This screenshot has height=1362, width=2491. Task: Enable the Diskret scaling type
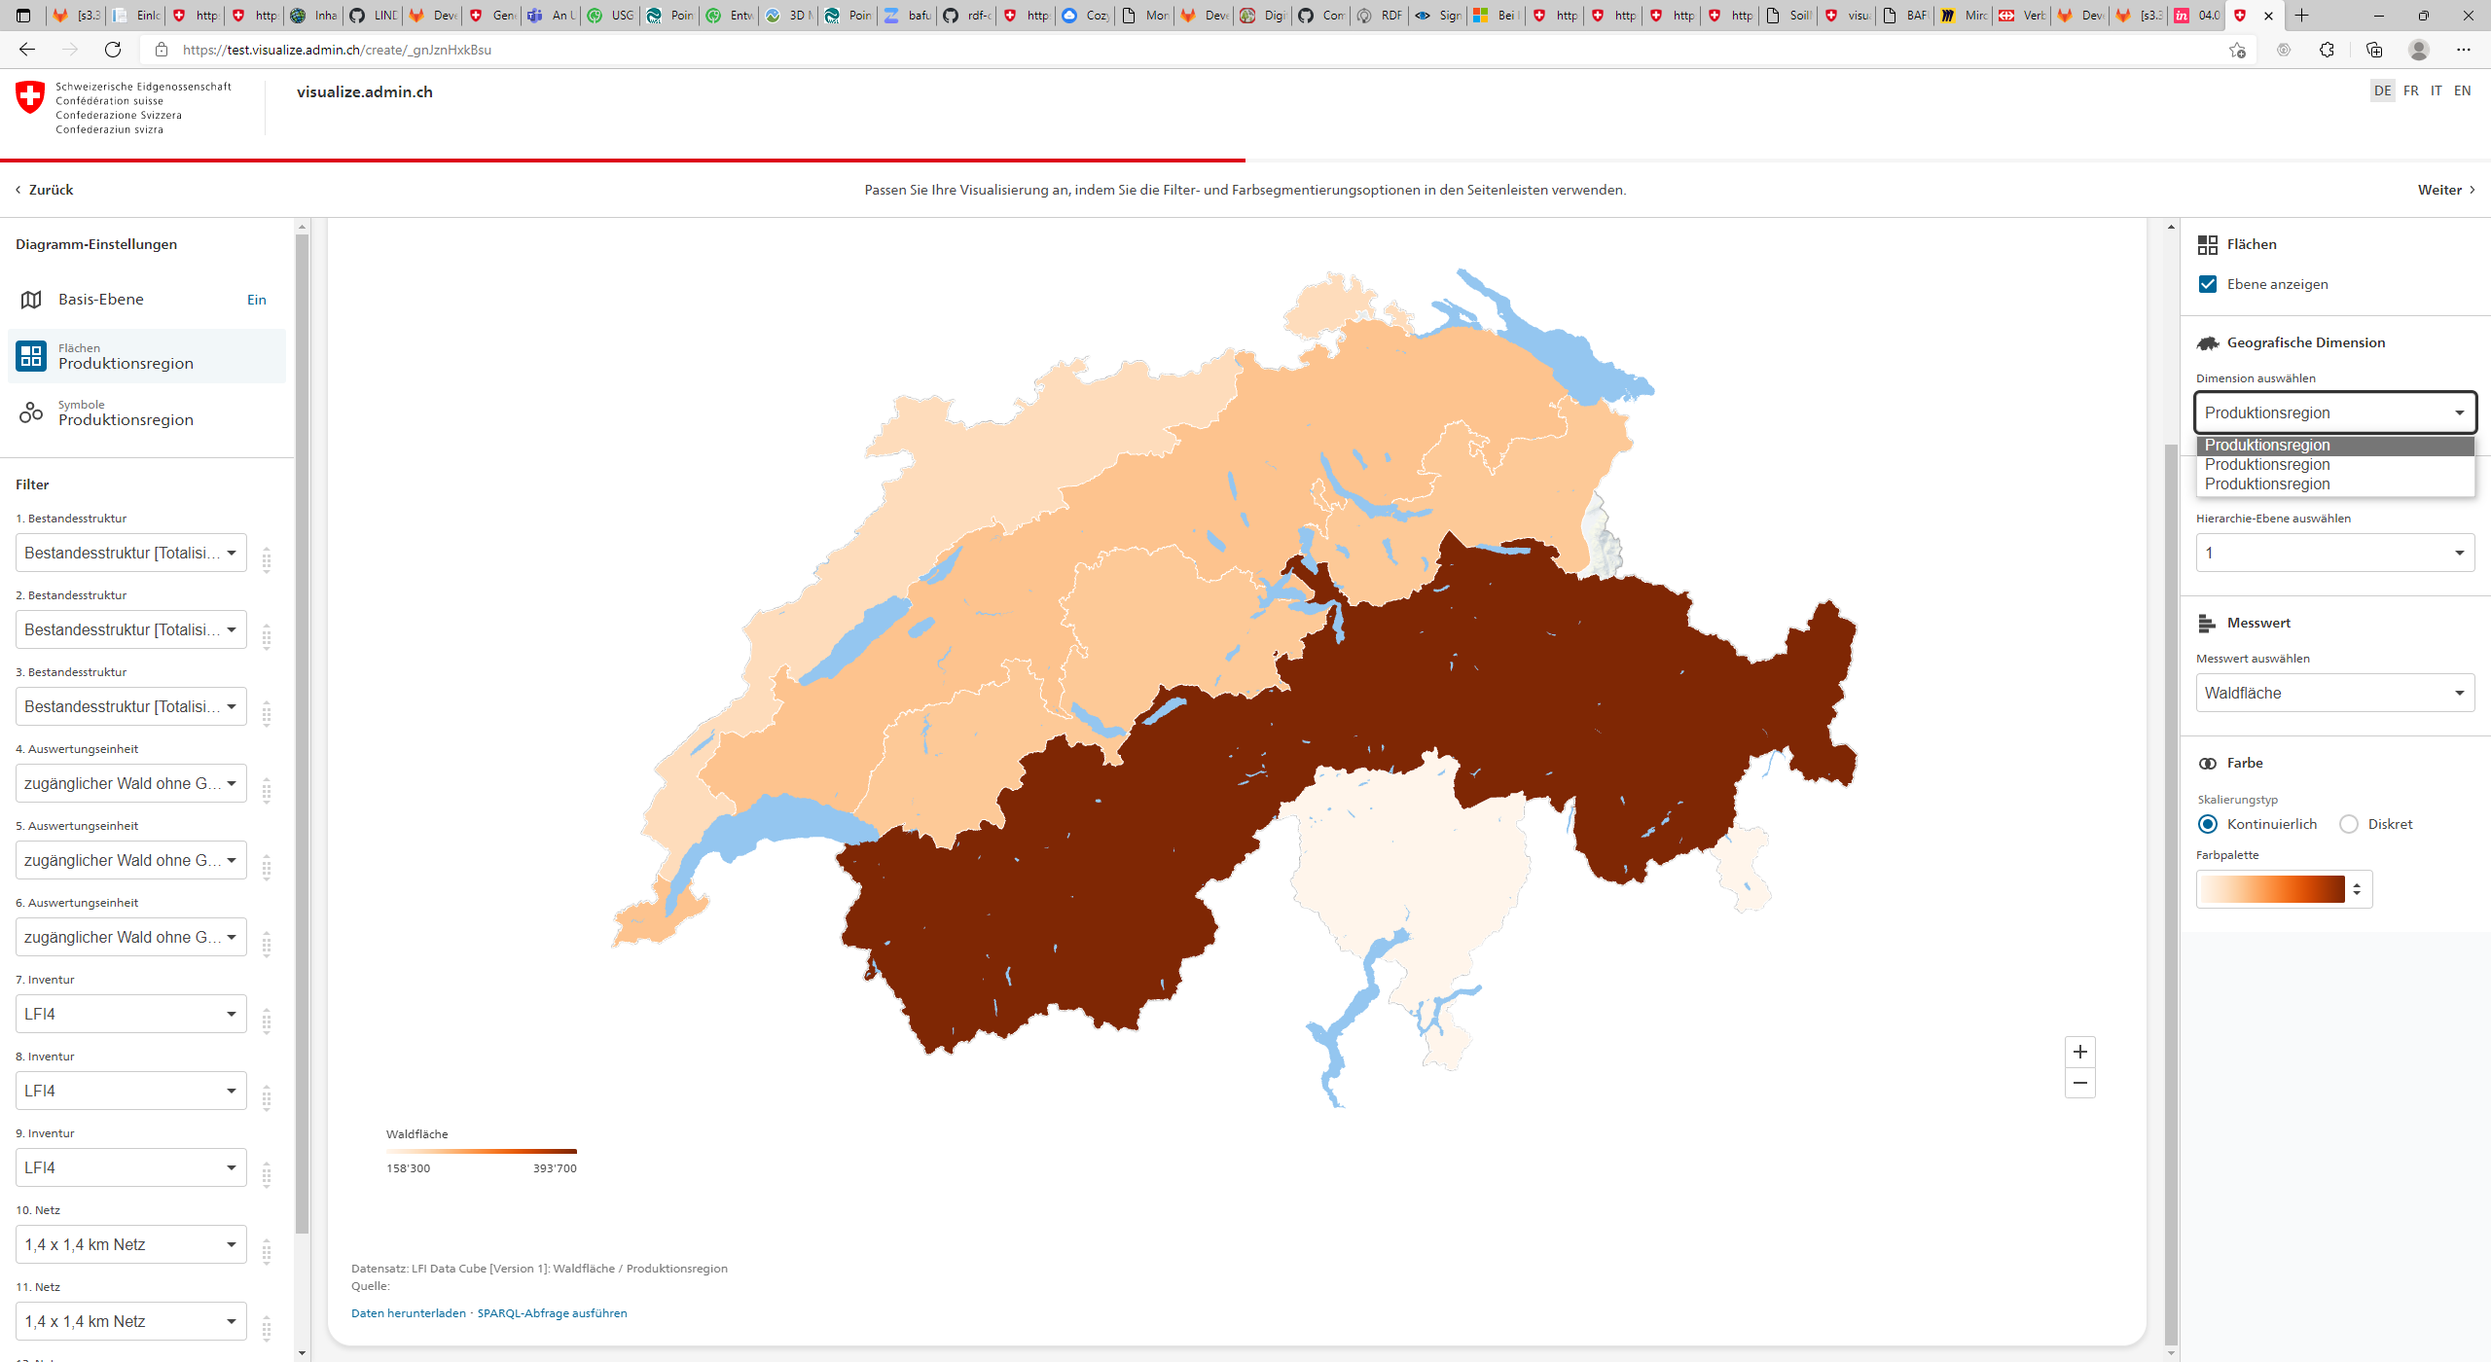2350,823
